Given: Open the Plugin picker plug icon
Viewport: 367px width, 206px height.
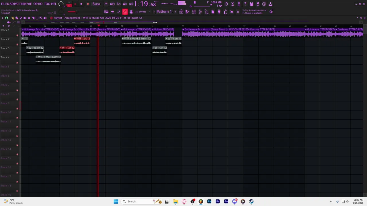Looking at the screenshot, I should (219, 12).
